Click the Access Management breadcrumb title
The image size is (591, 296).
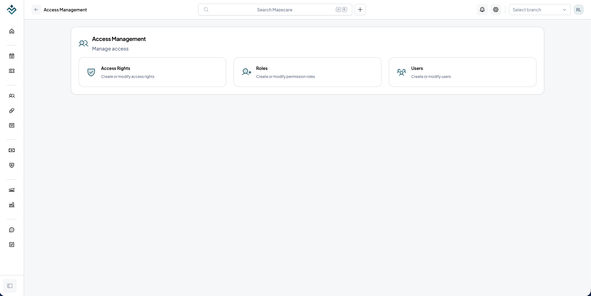[65, 10]
